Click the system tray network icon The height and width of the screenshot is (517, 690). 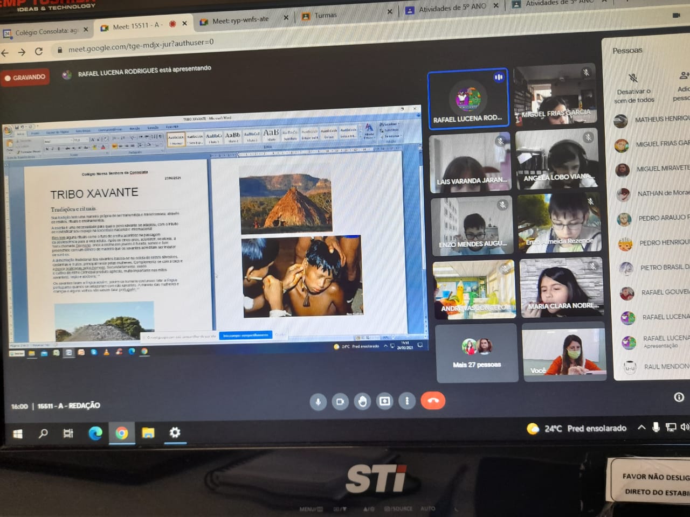[671, 428]
